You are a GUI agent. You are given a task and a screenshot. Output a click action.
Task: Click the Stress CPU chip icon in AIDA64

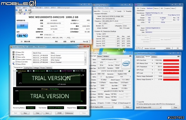pyautogui.click(x=14, y=52)
